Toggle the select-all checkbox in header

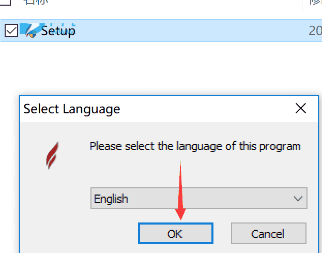(5, 2)
